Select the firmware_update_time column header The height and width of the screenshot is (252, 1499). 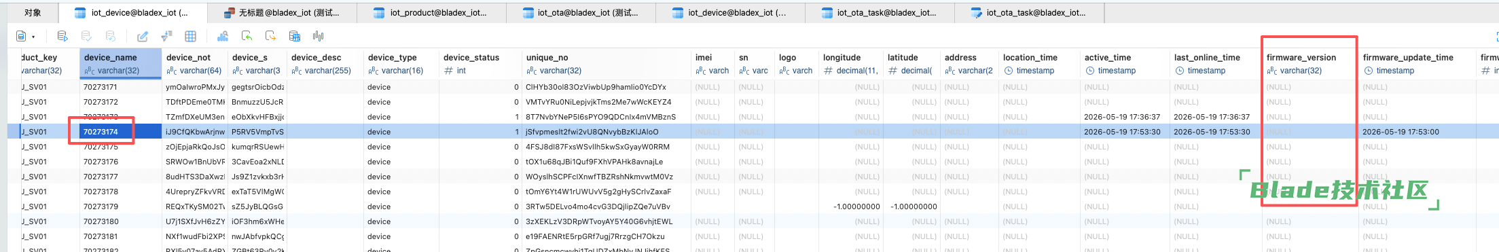coord(1417,64)
